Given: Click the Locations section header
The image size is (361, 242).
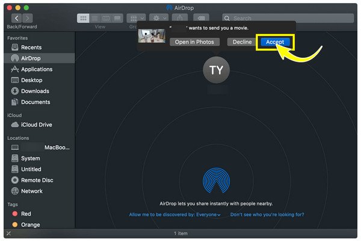Looking at the screenshot, I should coord(18,138).
